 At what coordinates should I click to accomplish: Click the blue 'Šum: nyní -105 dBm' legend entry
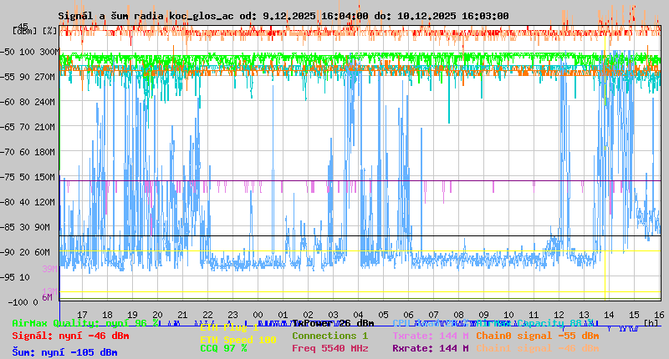(64, 352)
